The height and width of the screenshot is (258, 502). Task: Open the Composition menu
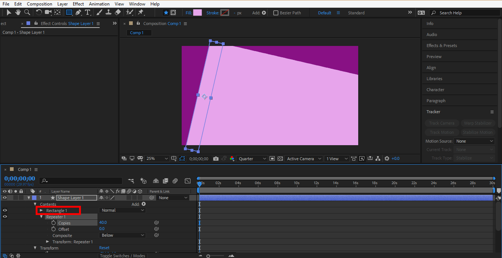point(39,4)
